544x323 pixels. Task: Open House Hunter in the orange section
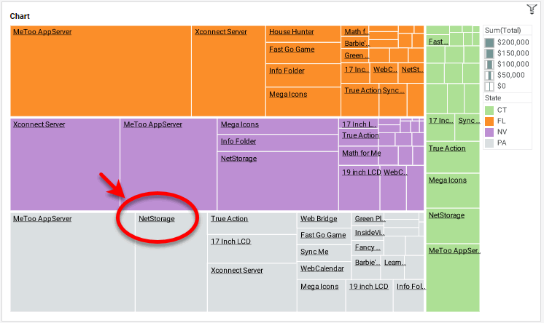(x=292, y=32)
